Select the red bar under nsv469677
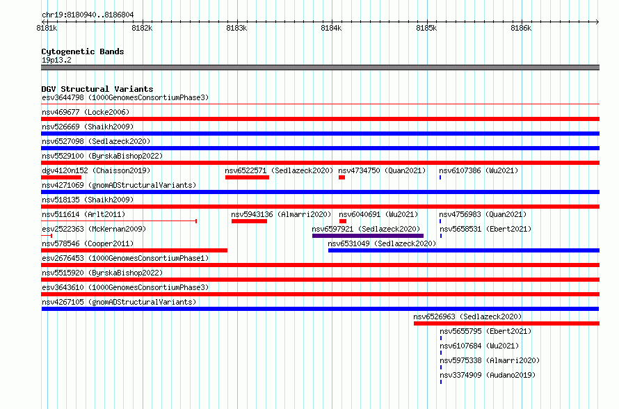Image resolution: width=619 pixels, height=409 pixels. pos(320,119)
